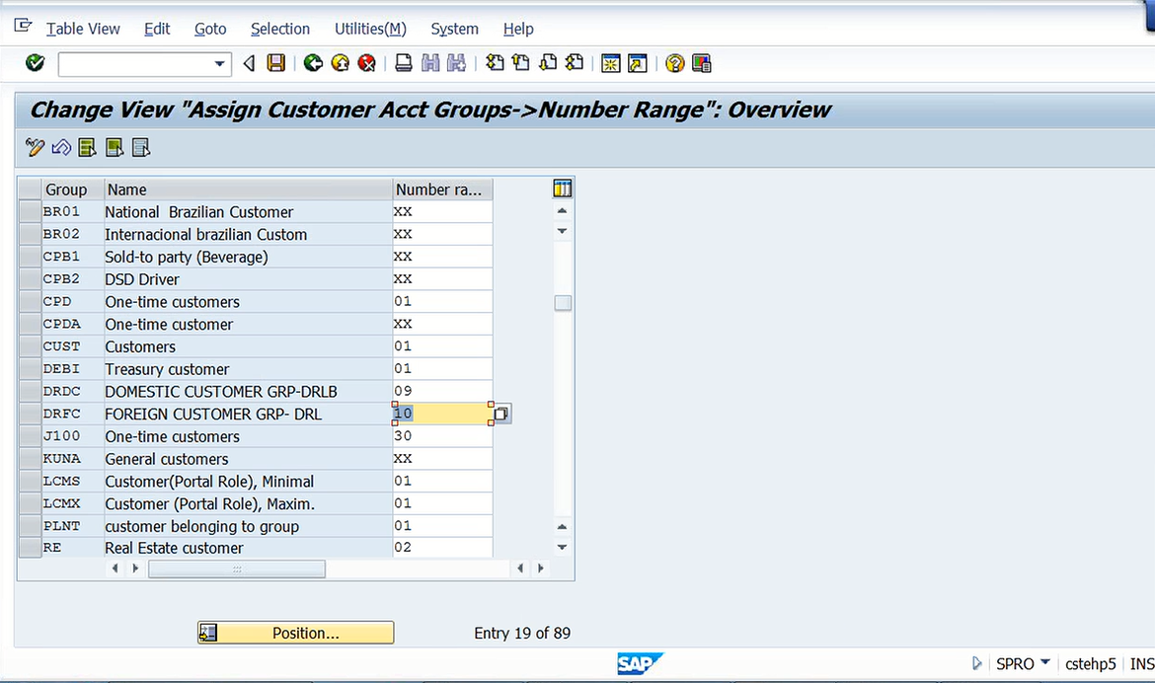Open the Utilities(M) menu
1155x683 pixels.
point(370,29)
